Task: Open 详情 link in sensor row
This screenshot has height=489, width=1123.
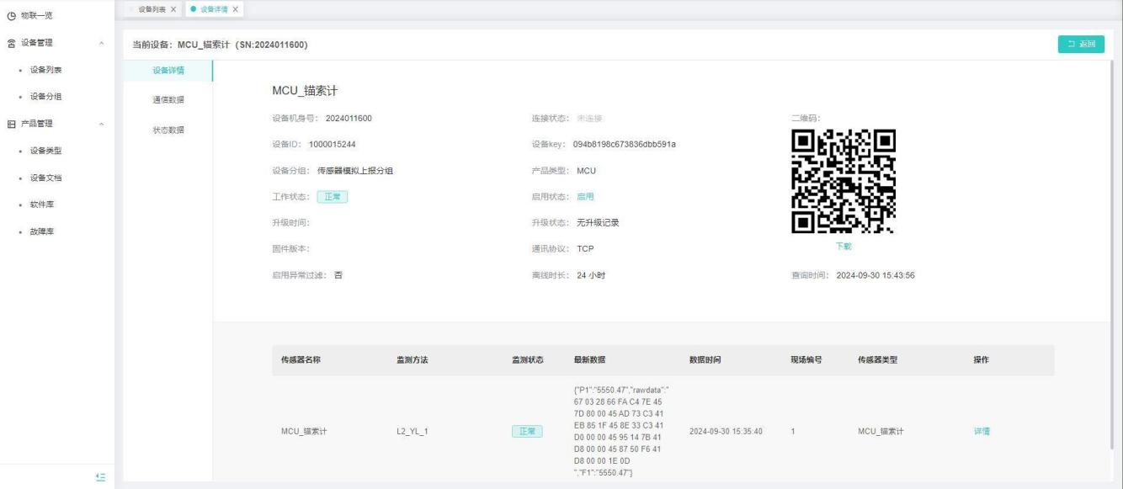Action: point(981,432)
